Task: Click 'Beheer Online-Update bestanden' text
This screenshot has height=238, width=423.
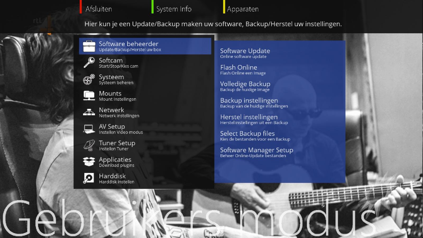Action: 253,156
